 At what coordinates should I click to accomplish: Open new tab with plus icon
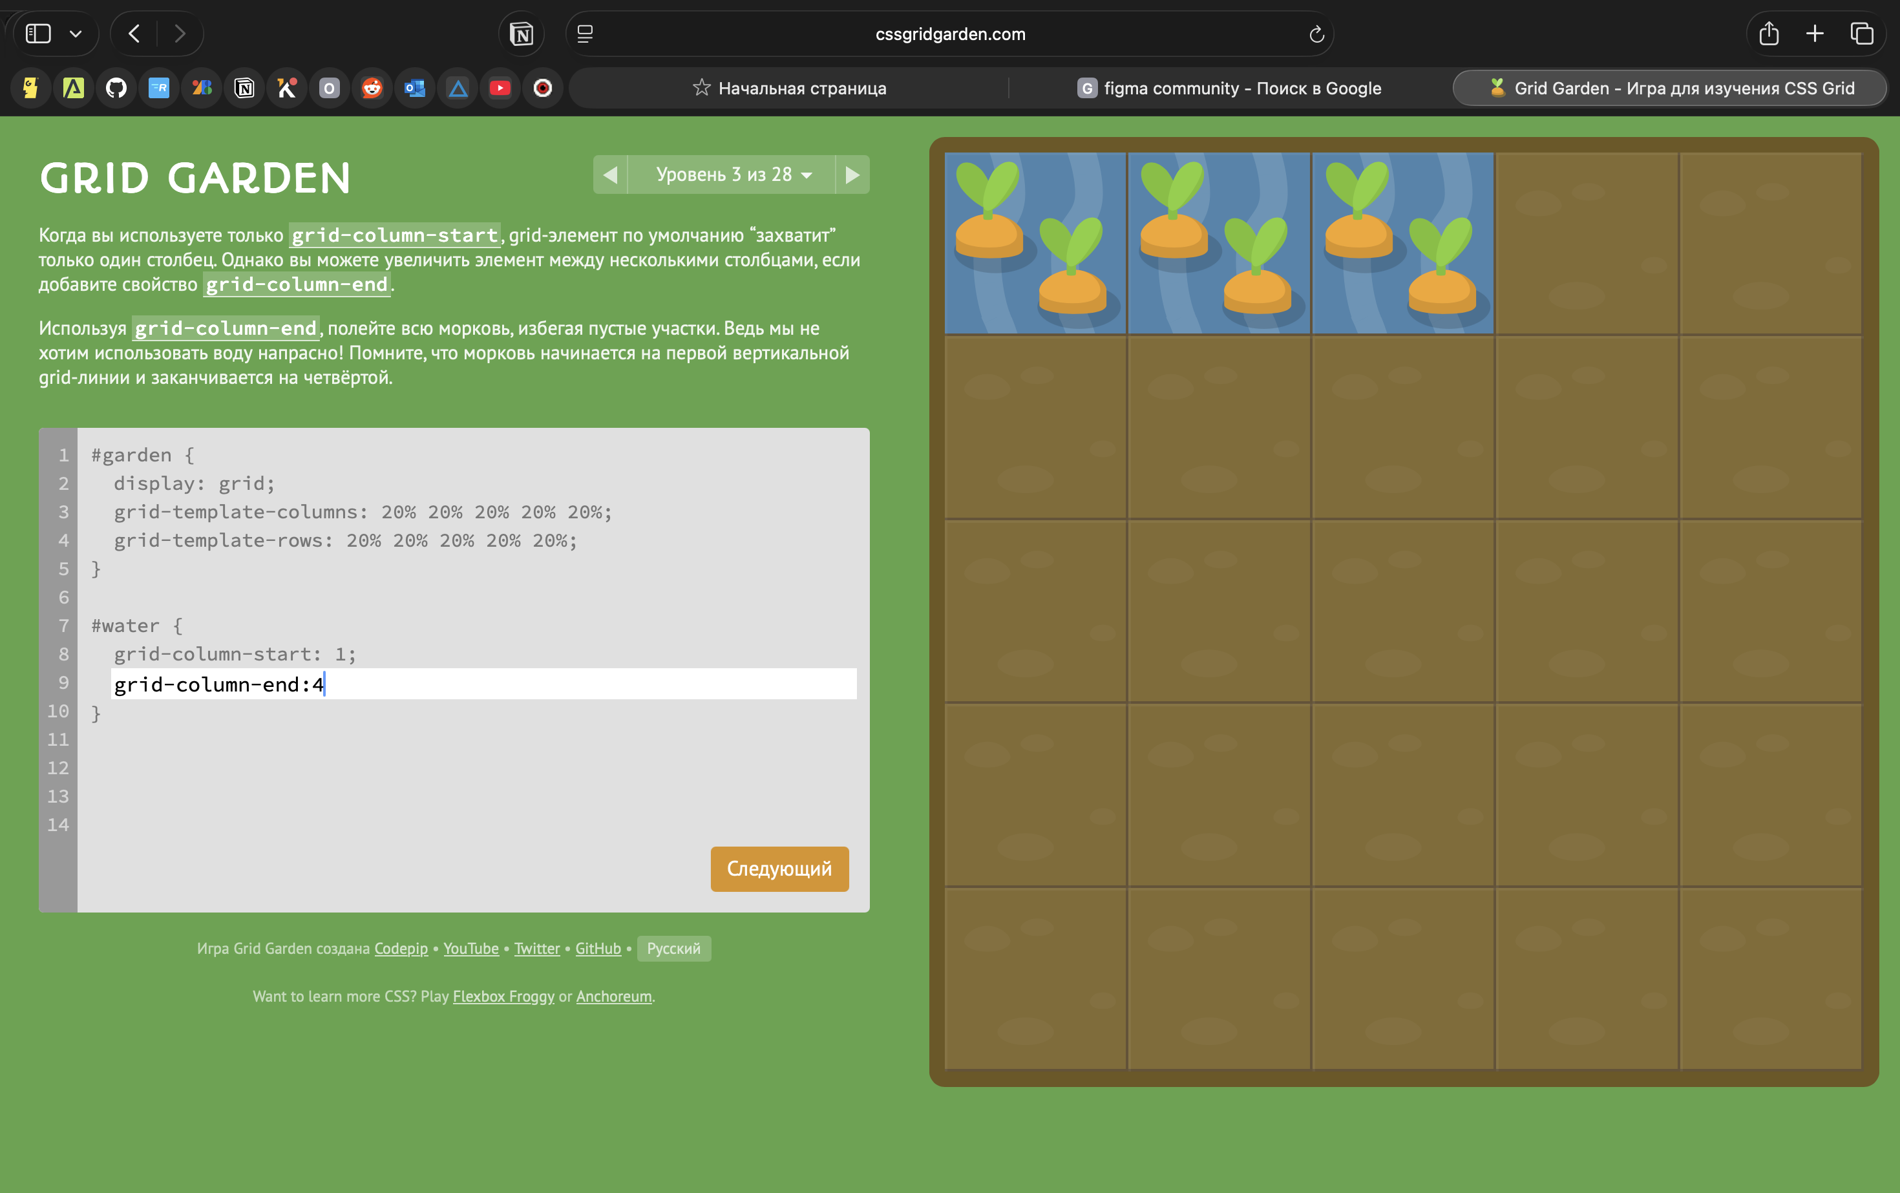pyautogui.click(x=1815, y=34)
